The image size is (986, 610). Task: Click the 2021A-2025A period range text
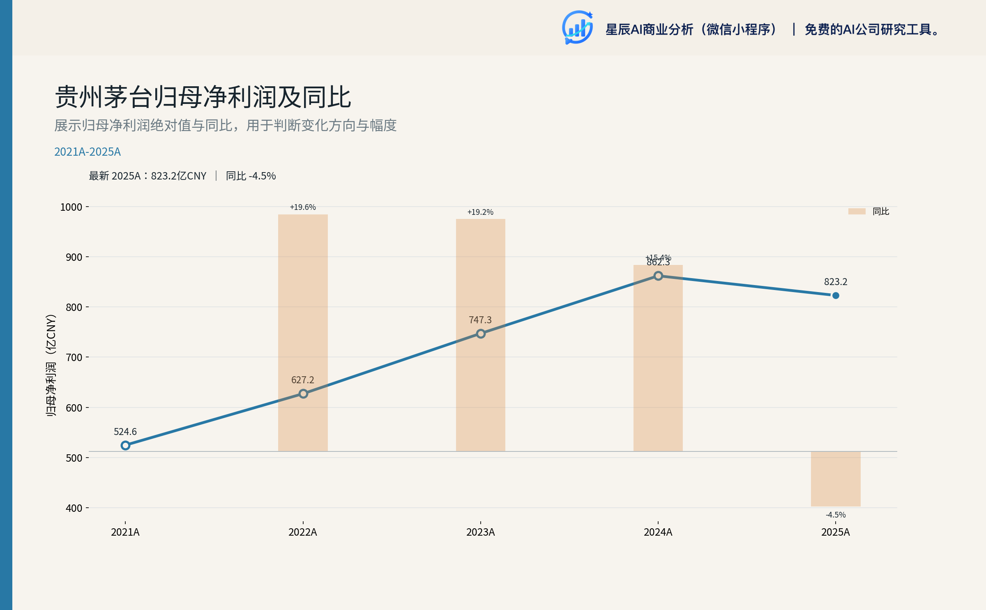pyautogui.click(x=88, y=152)
